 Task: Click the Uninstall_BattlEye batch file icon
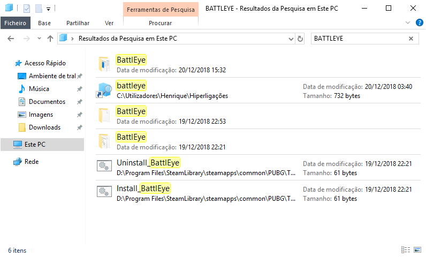point(104,166)
